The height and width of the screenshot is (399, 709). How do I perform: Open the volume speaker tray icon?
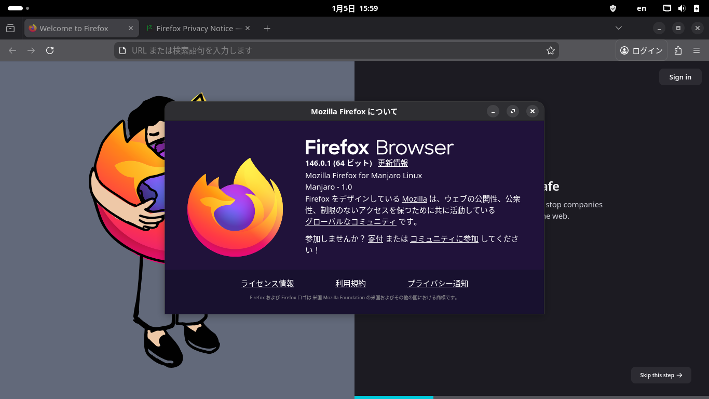point(681,8)
